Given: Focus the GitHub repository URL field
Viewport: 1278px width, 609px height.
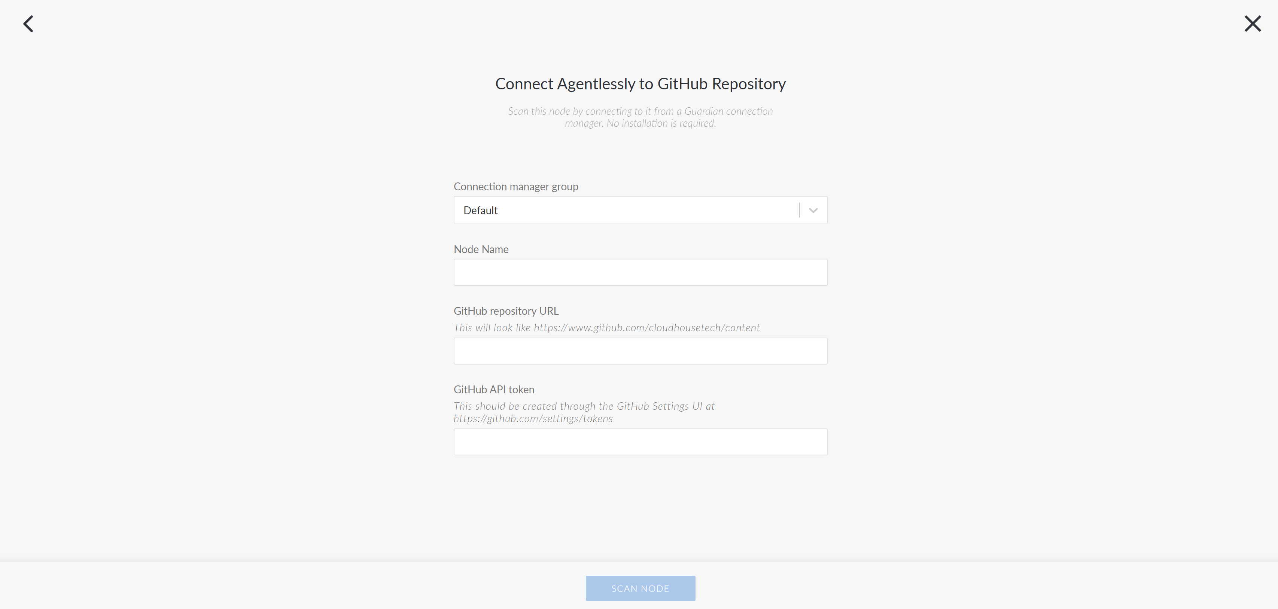Looking at the screenshot, I should pos(640,351).
